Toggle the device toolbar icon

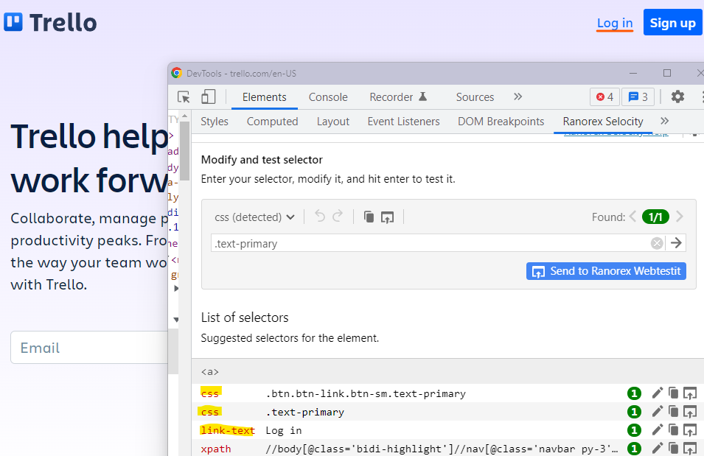click(209, 97)
